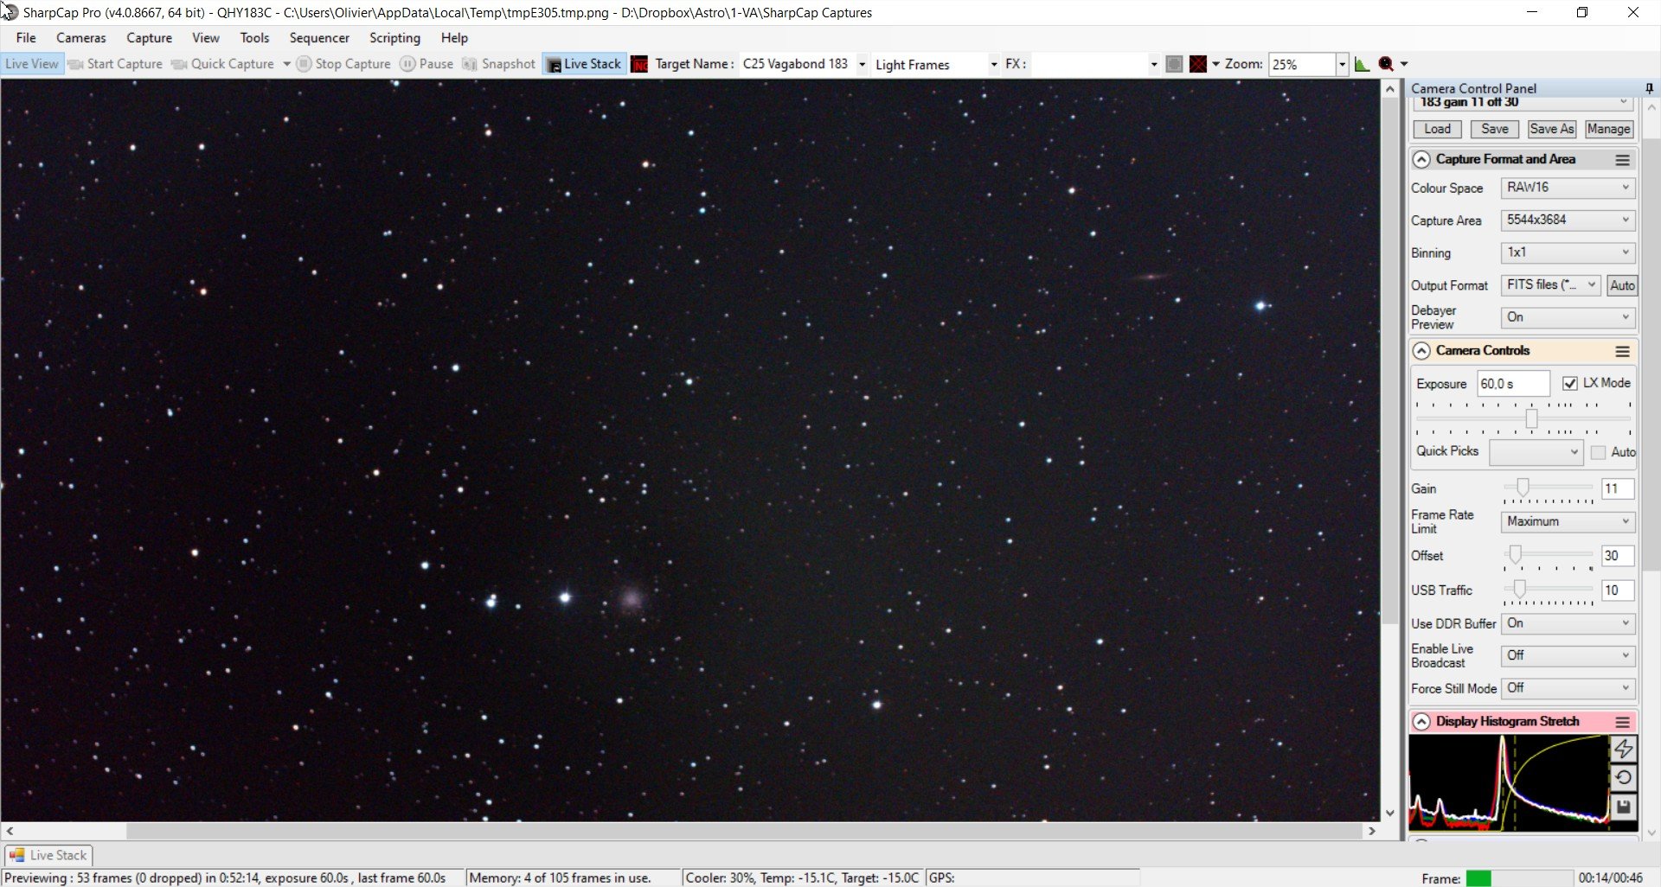Enable the Auto exposure checkbox
This screenshot has height=887, width=1661.
click(1599, 452)
